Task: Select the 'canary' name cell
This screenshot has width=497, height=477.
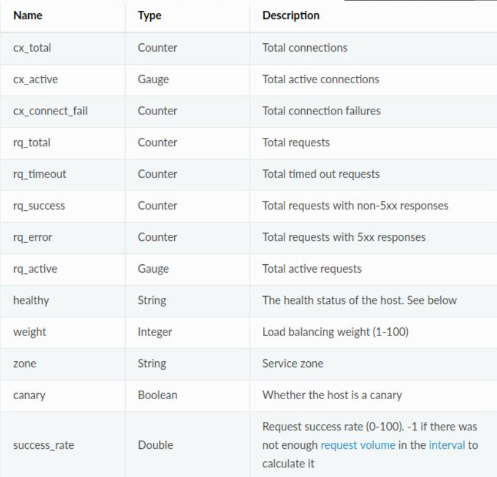Action: coord(28,395)
